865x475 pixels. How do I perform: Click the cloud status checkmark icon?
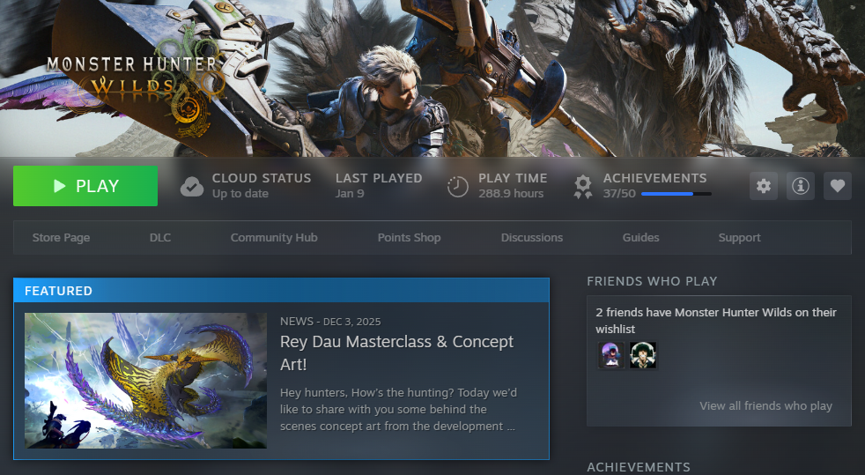pos(191,187)
